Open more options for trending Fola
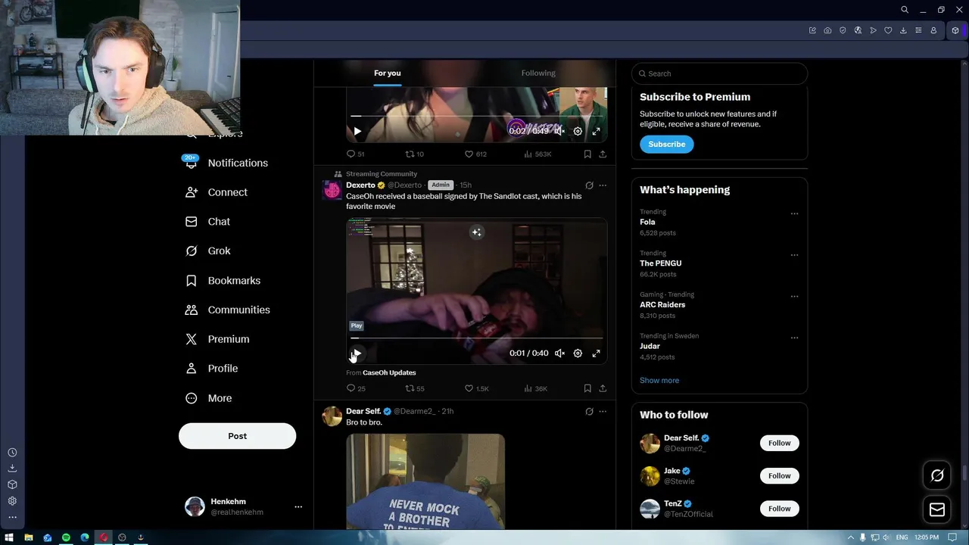Viewport: 969px width, 545px height. 794,213
